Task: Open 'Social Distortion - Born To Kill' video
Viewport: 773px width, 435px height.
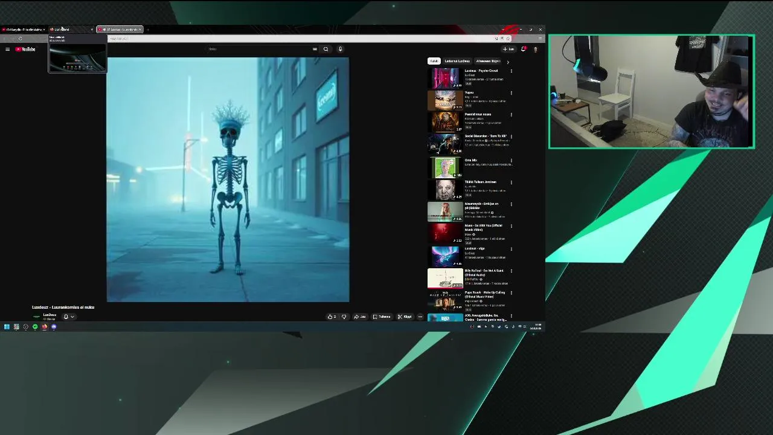Action: tap(445, 143)
